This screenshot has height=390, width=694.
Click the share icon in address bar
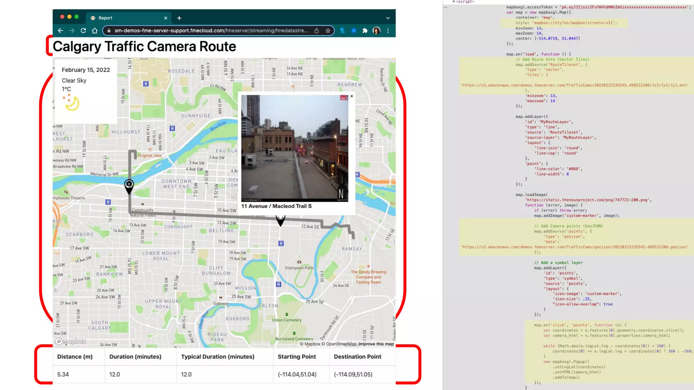[317, 31]
